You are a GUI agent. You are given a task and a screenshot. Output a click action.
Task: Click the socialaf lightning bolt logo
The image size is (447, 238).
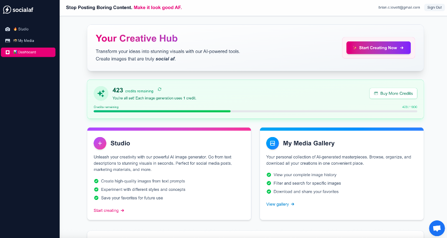pos(7,10)
